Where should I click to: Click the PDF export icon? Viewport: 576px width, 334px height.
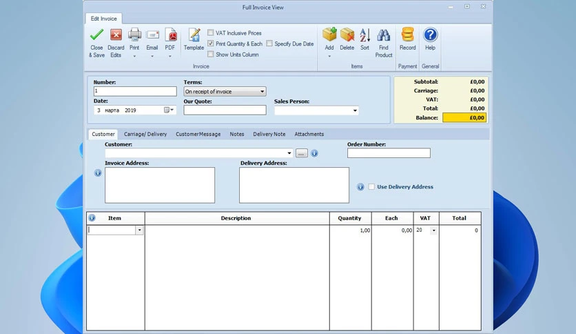tap(170, 35)
